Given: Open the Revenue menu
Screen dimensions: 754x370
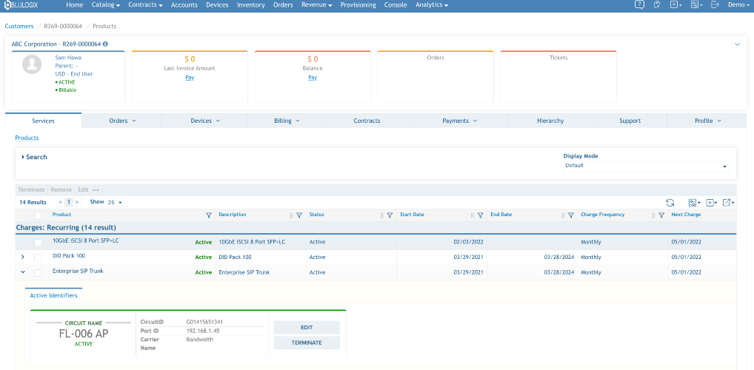Looking at the screenshot, I should point(316,4).
